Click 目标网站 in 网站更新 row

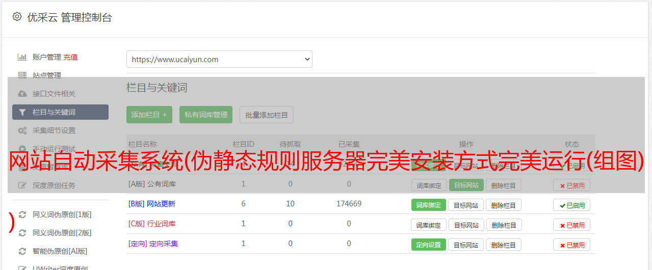click(x=466, y=205)
